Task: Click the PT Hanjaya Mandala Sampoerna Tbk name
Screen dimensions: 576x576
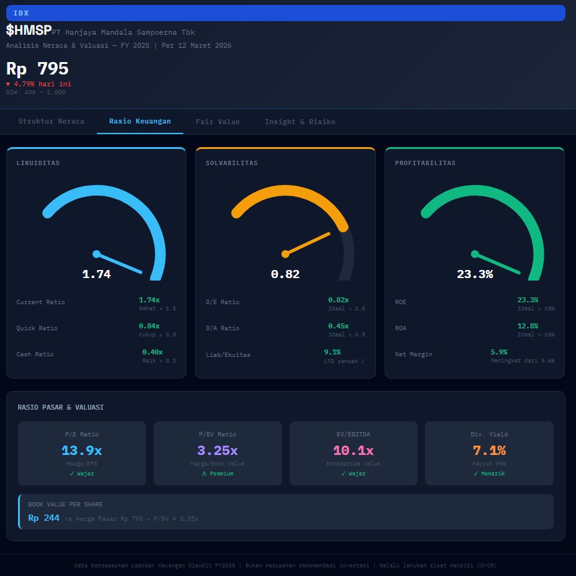Action: click(123, 32)
